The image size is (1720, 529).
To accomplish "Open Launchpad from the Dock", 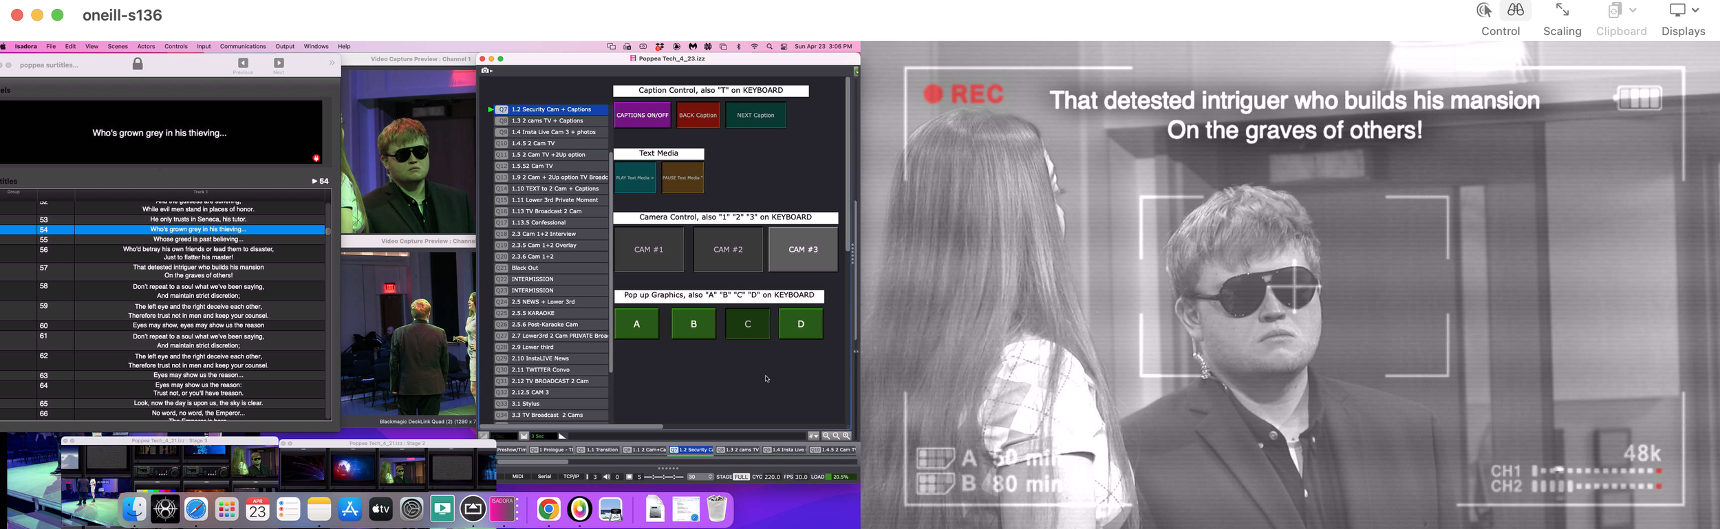I will pos(227,510).
